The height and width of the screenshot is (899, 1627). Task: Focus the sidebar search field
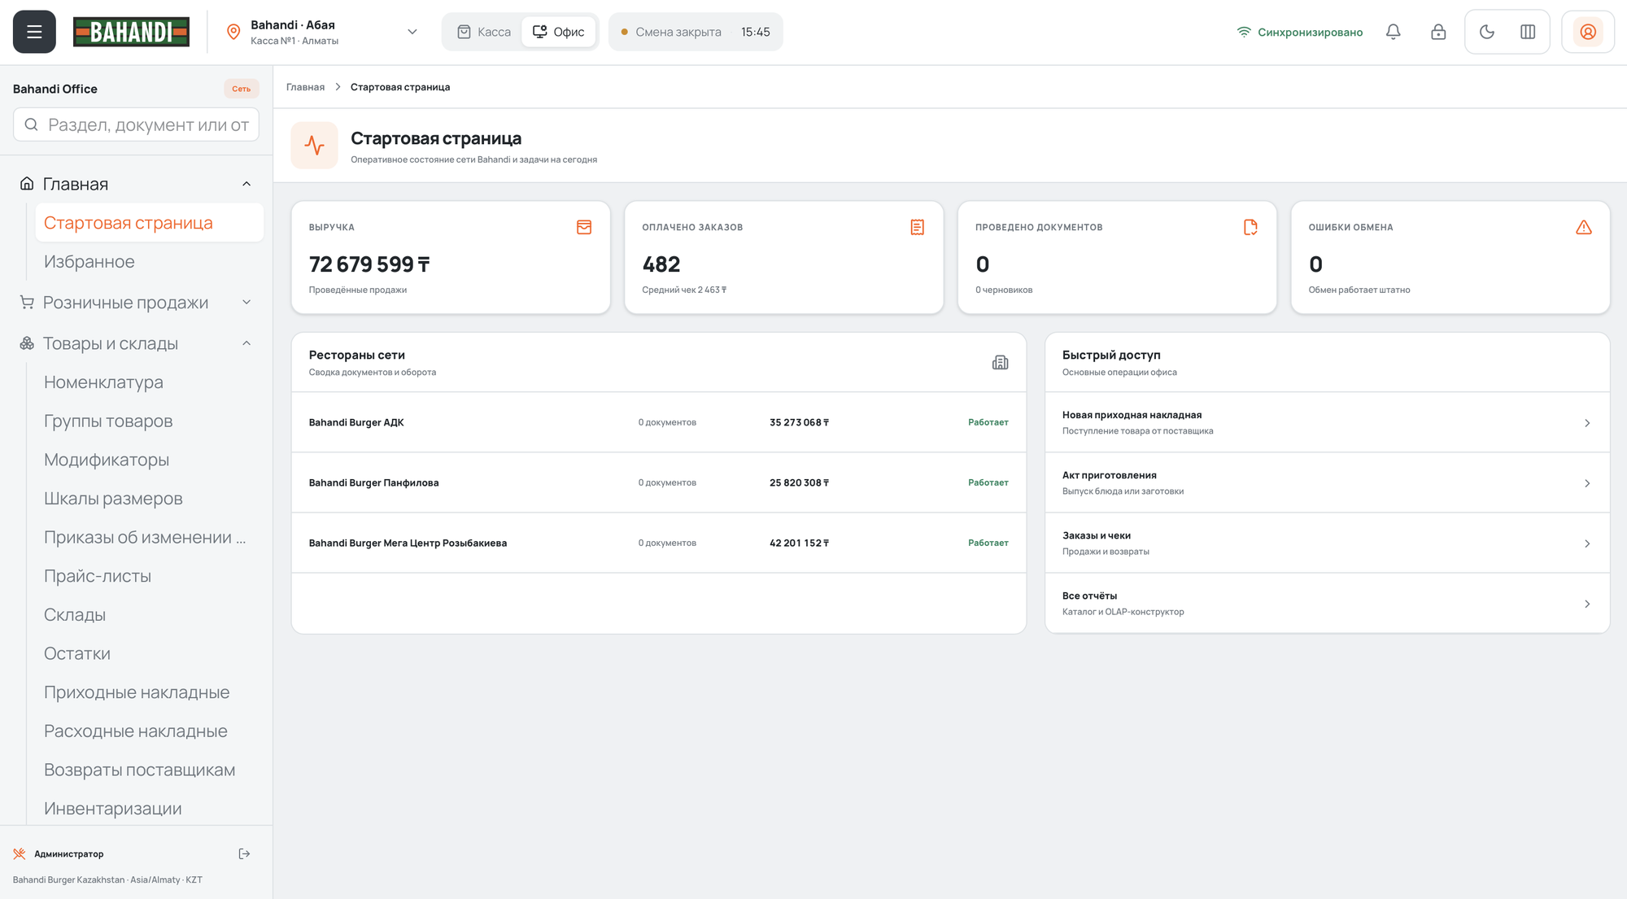click(x=136, y=124)
